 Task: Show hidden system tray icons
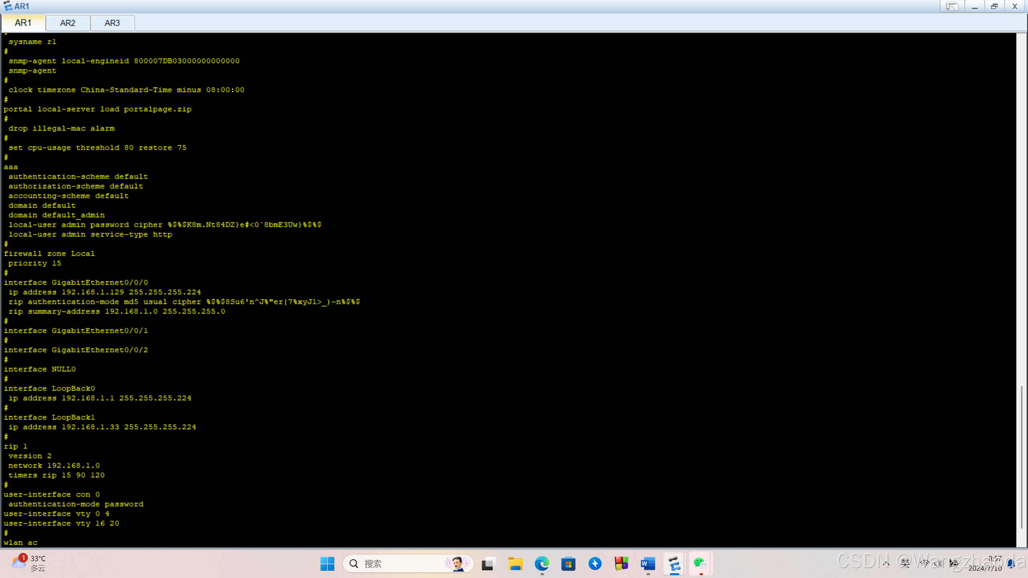pos(886,564)
